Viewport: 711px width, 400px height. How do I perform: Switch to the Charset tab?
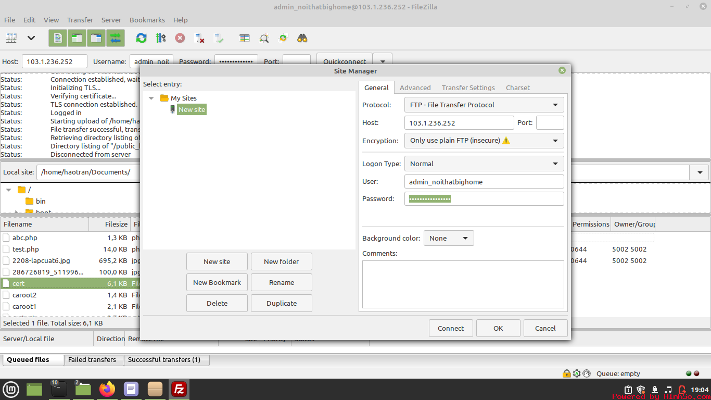[x=518, y=87]
